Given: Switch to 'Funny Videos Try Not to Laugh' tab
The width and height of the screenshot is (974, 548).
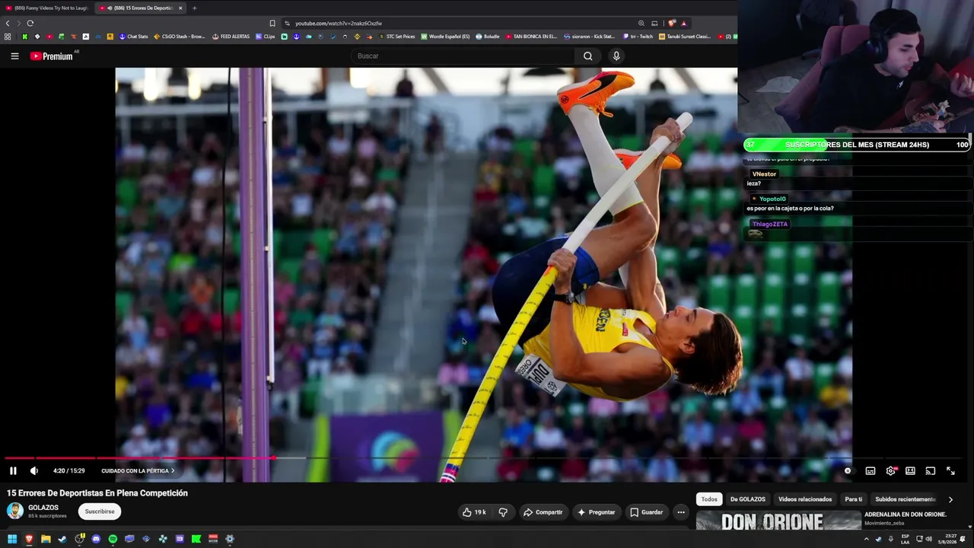Looking at the screenshot, I should [47, 8].
